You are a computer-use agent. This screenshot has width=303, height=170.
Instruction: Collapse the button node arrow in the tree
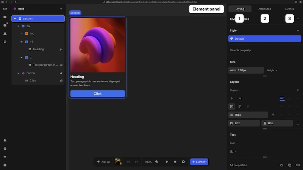[x=18, y=73]
